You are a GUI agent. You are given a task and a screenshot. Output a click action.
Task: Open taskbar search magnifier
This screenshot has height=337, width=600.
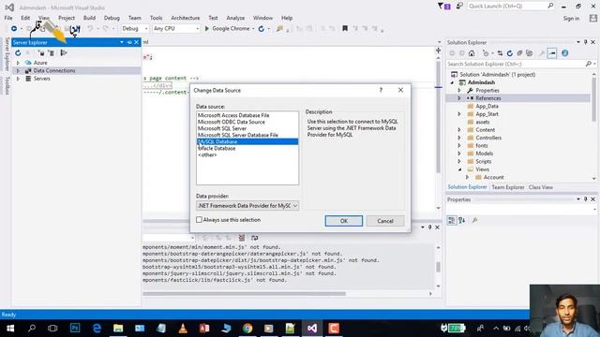pos(32,329)
